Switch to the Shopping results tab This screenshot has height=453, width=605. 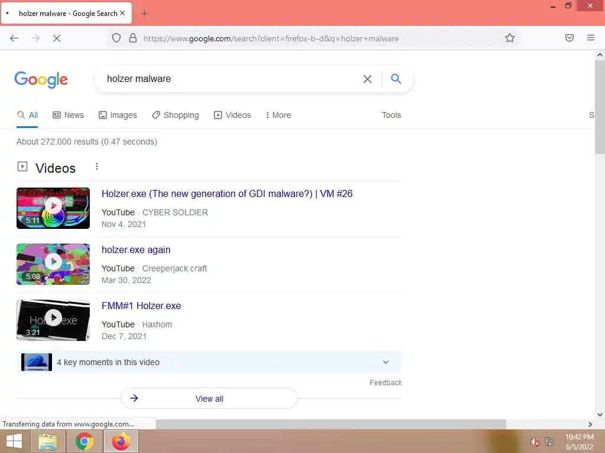(175, 115)
